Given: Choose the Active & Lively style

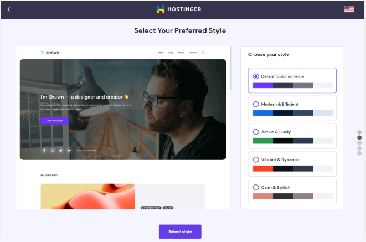Looking at the screenshot, I should coord(256,132).
